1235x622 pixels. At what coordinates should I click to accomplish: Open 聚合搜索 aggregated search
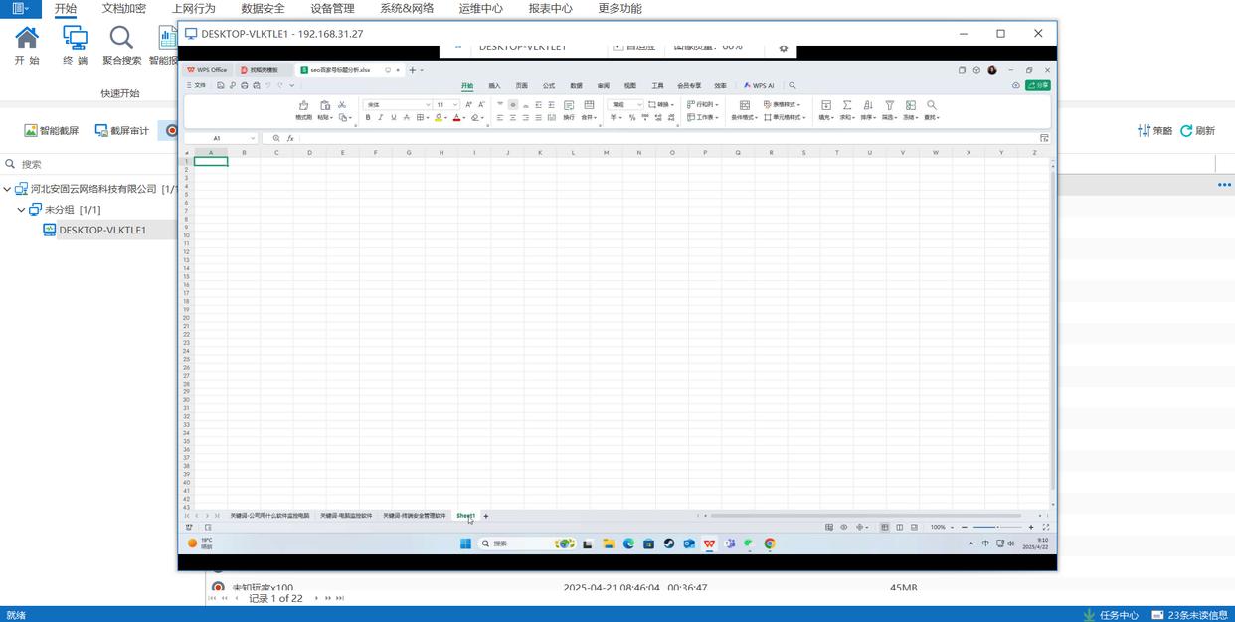point(121,45)
